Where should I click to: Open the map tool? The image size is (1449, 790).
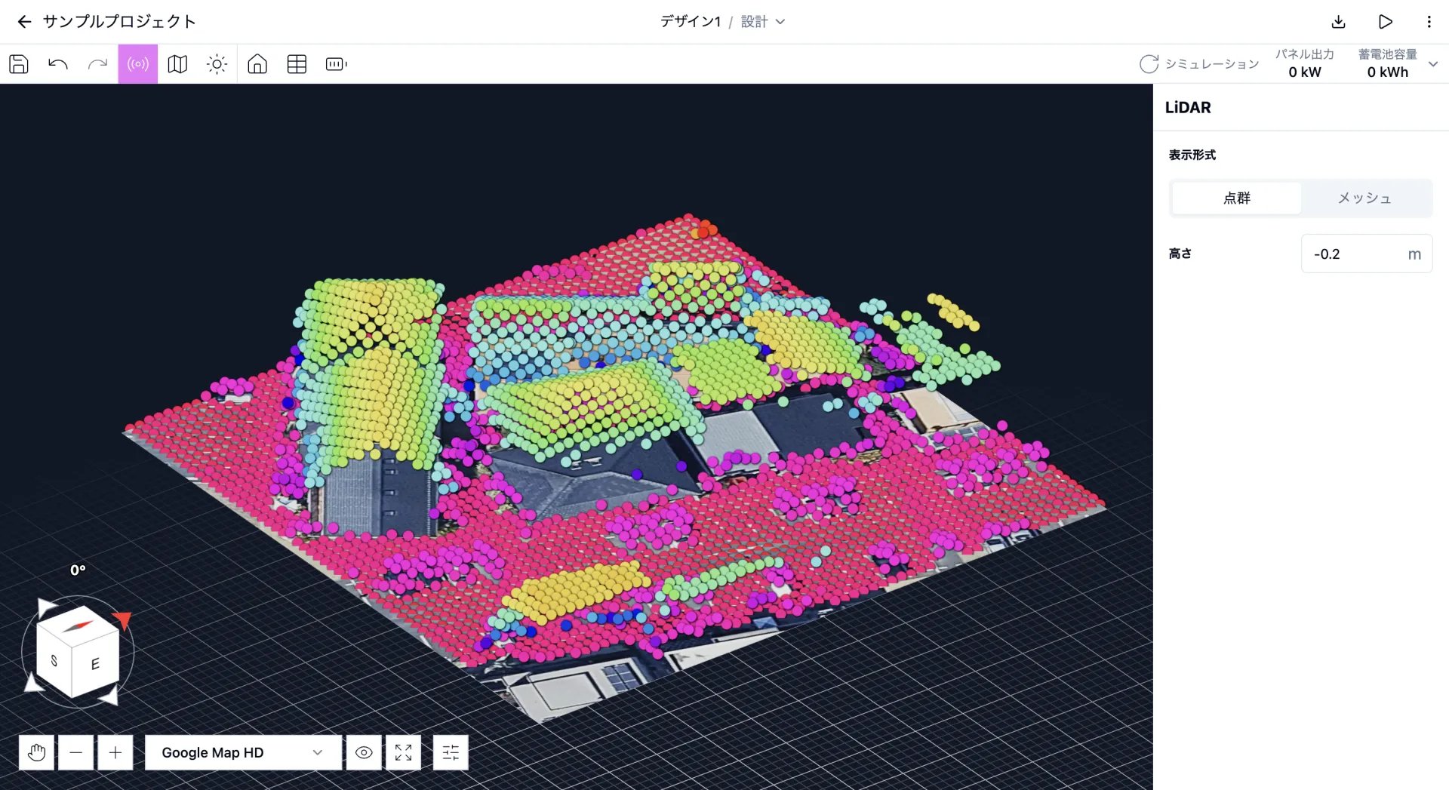coord(177,64)
